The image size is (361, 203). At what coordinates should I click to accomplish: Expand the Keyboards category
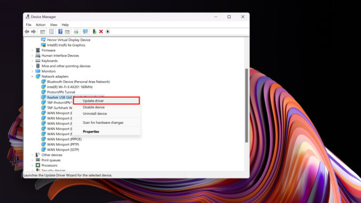(32, 61)
